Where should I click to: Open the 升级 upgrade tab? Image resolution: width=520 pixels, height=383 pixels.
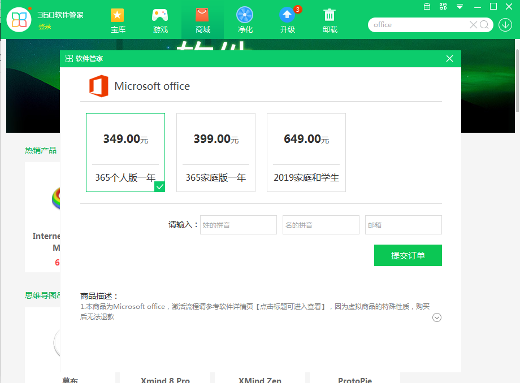point(288,20)
